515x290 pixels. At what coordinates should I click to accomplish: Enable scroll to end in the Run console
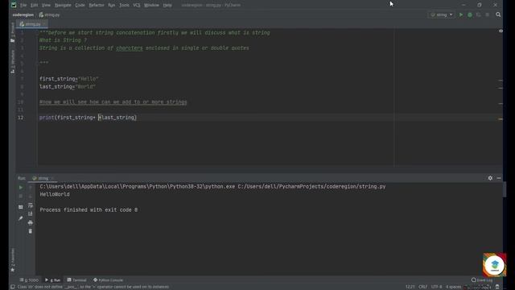pos(31,214)
